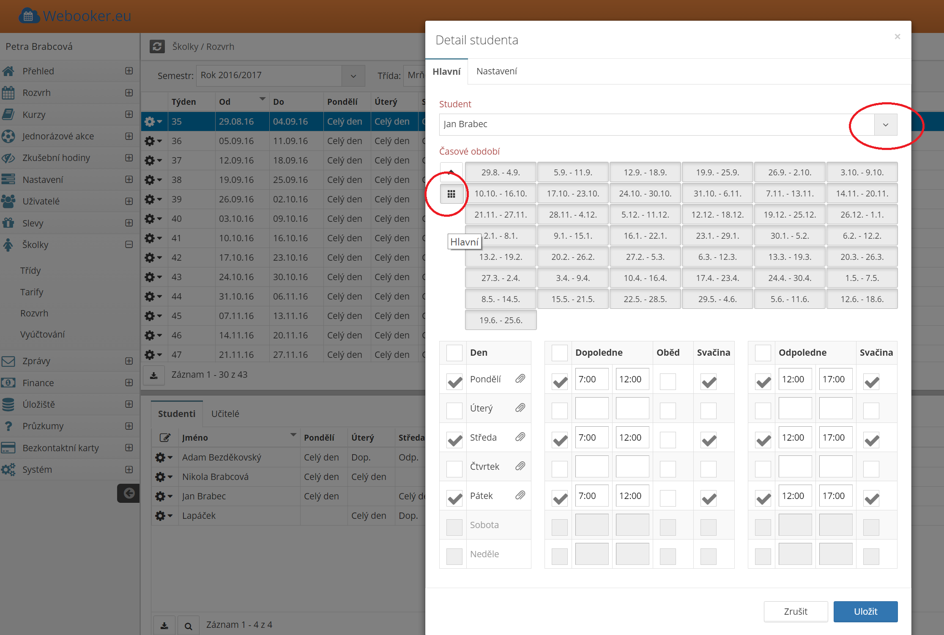Expand the Finance menu section
Viewport: 944px width, 635px height.
coord(129,383)
